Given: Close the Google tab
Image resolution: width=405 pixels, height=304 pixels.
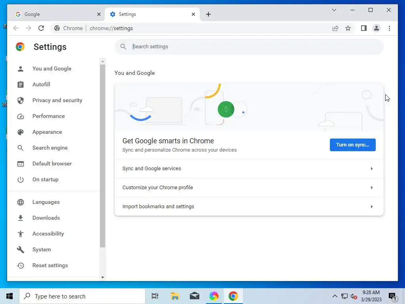Looking at the screenshot, I should (x=98, y=14).
